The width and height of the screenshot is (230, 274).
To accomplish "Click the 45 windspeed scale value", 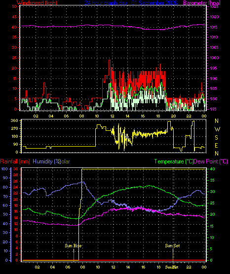I will tap(14, 17).
